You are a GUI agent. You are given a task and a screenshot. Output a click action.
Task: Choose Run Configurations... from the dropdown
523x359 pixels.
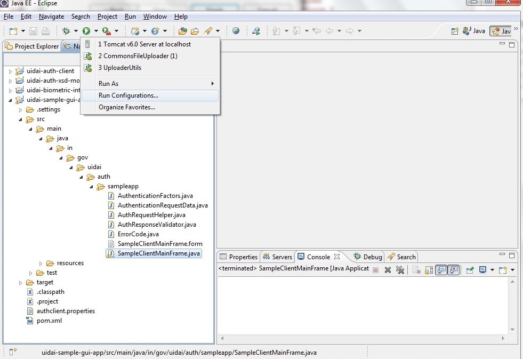coord(150,95)
